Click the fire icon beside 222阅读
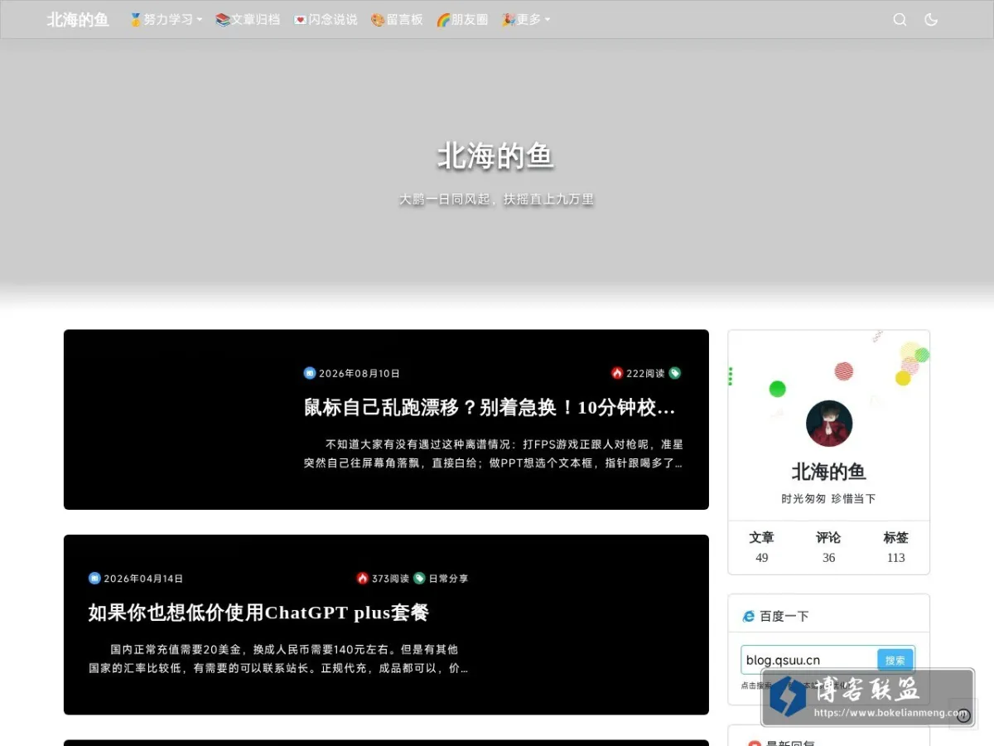 617,373
